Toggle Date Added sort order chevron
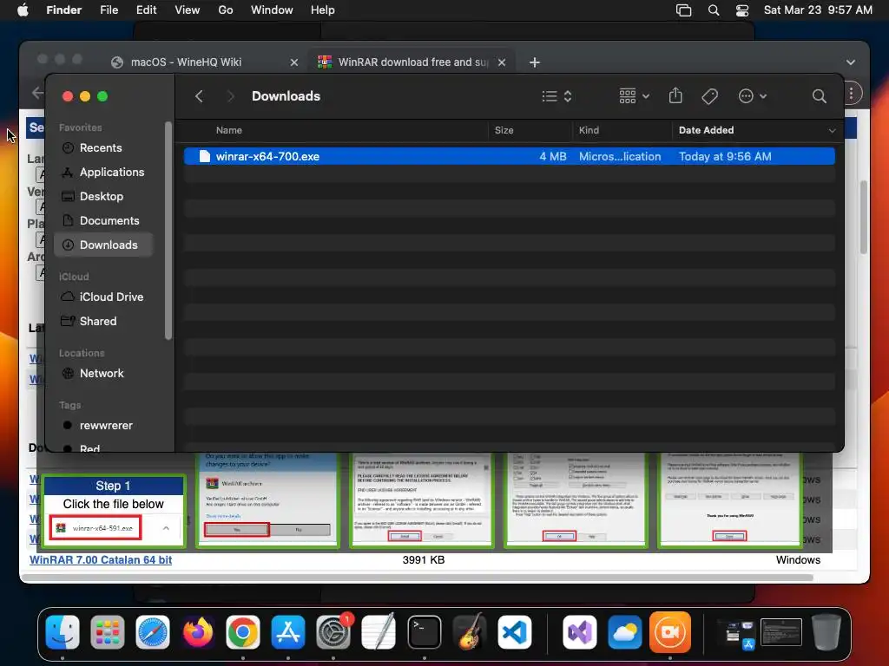The height and width of the screenshot is (666, 889). point(832,130)
